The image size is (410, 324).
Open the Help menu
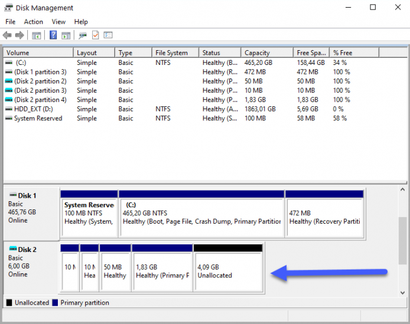[x=81, y=22]
